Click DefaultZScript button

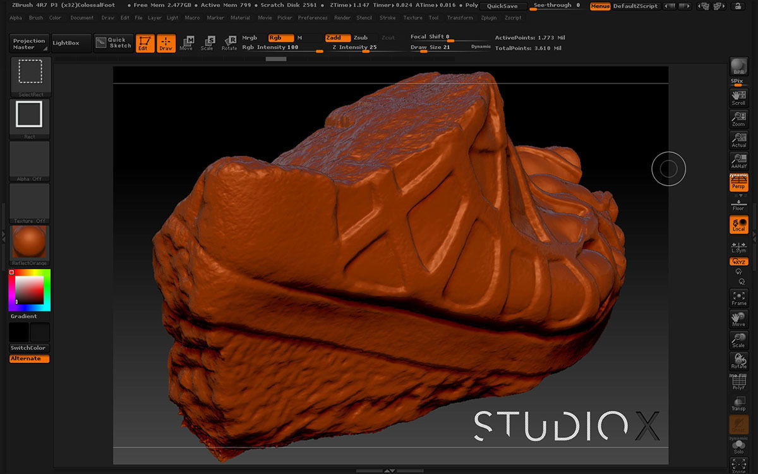tap(635, 6)
